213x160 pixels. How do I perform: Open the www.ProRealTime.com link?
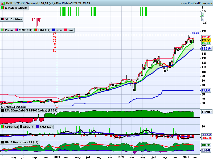(x=196, y=3)
